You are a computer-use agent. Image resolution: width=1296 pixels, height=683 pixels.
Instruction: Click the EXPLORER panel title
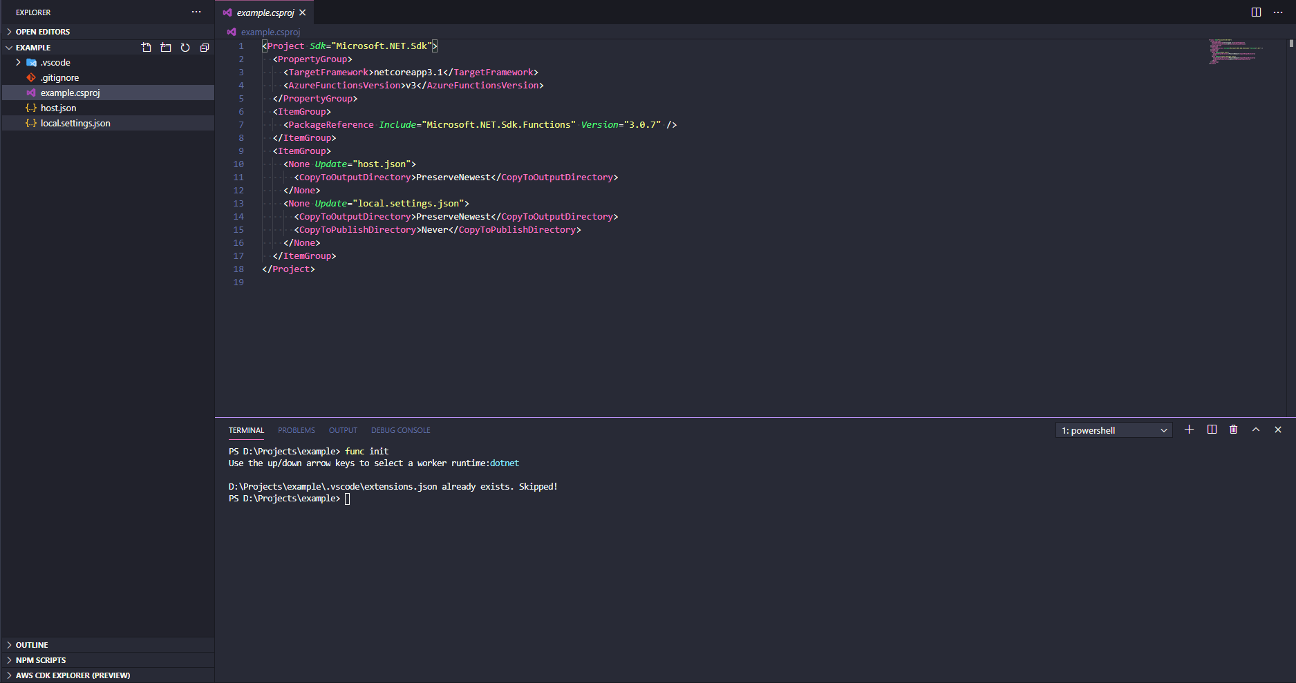coord(33,12)
